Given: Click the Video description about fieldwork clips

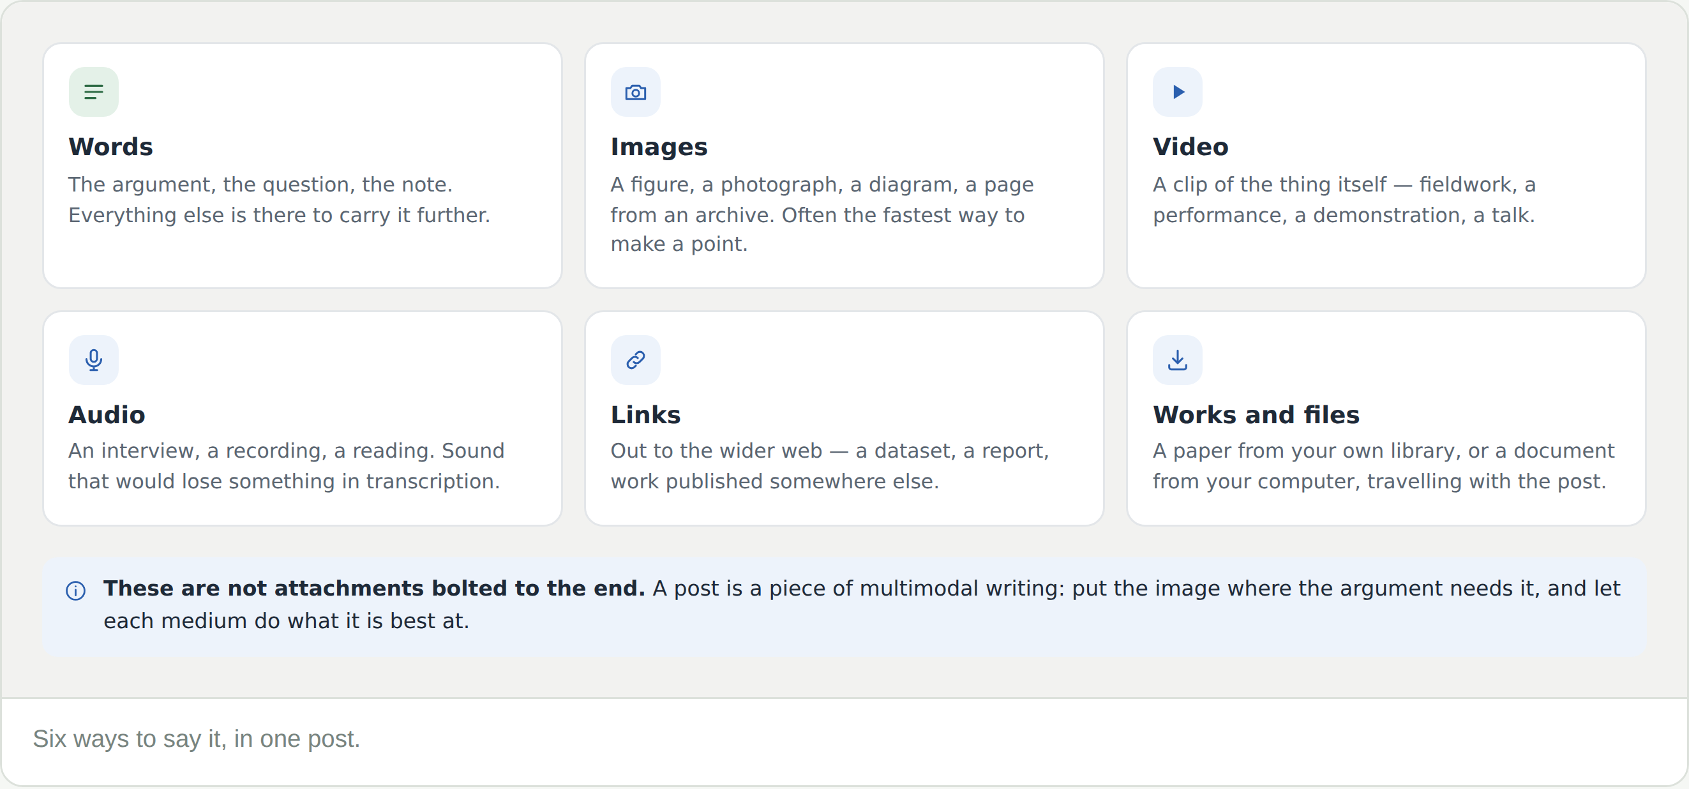Looking at the screenshot, I should (x=1344, y=199).
